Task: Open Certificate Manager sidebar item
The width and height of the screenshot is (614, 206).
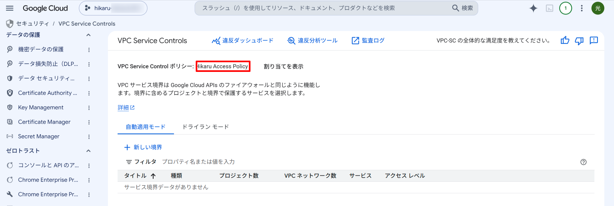Action: coord(44,122)
